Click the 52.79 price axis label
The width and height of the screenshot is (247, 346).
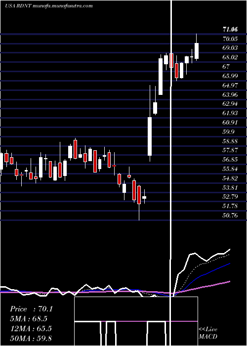pyautogui.click(x=231, y=197)
